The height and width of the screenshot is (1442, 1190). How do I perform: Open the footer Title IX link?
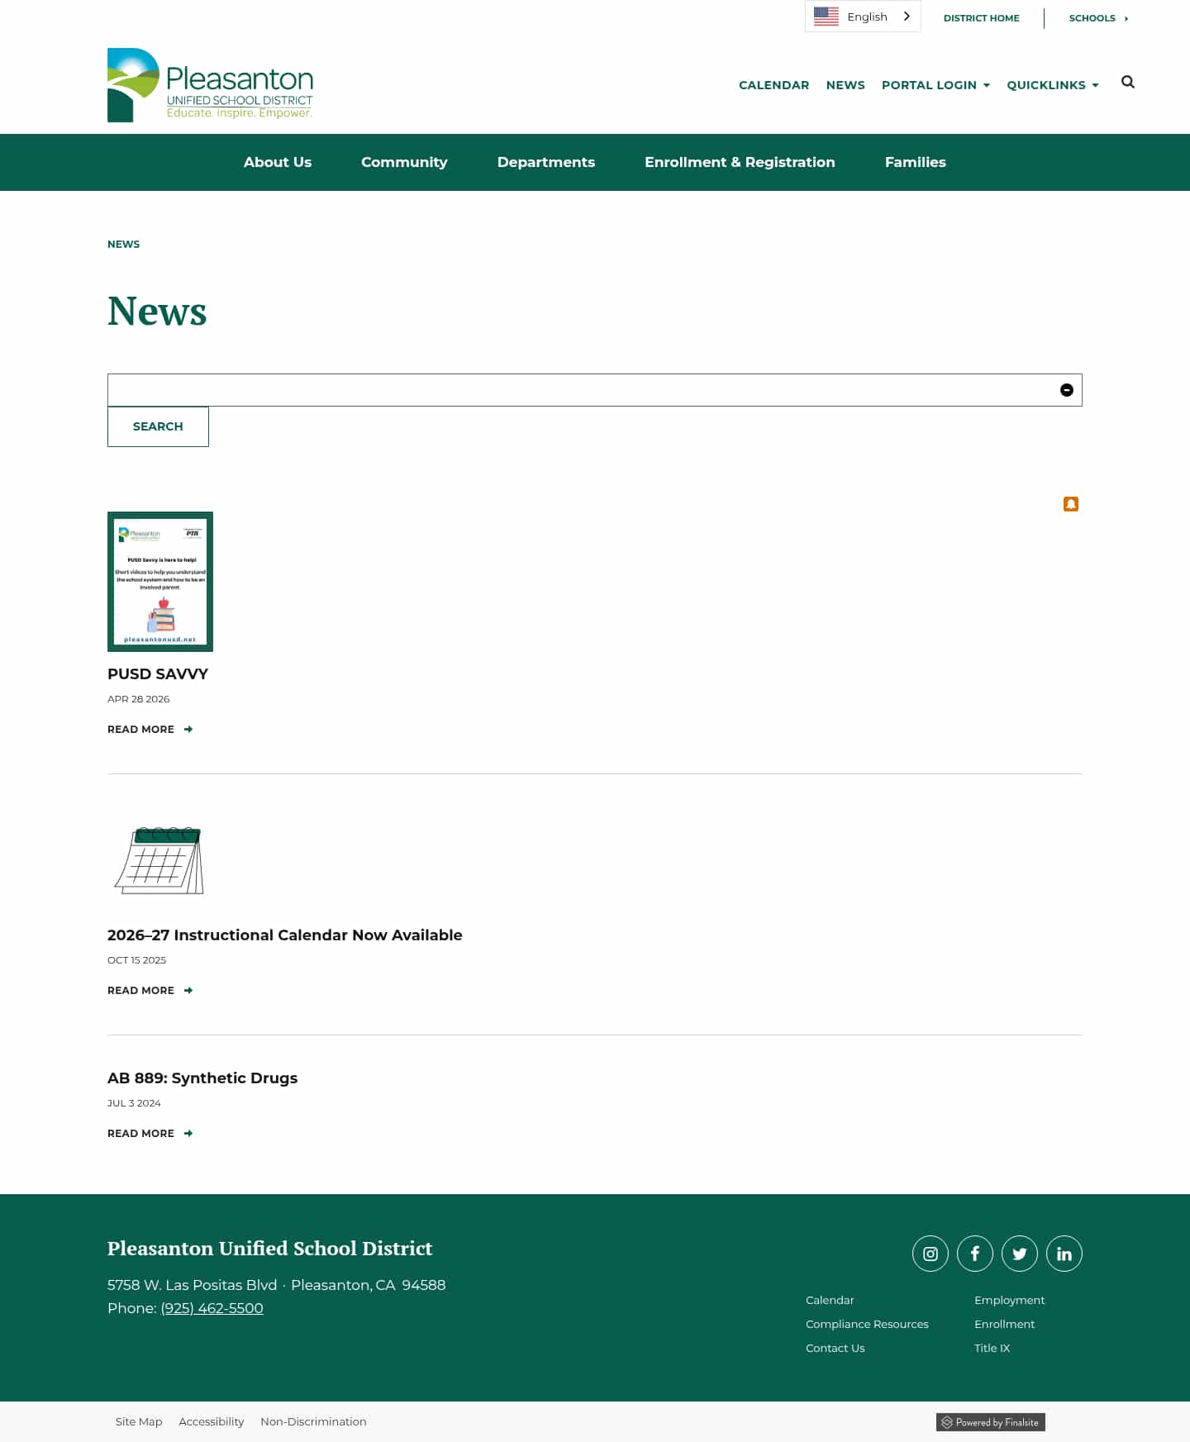point(992,1349)
